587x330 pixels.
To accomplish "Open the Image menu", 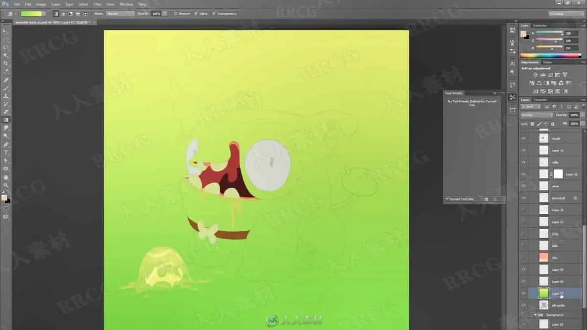I will tap(41, 4).
